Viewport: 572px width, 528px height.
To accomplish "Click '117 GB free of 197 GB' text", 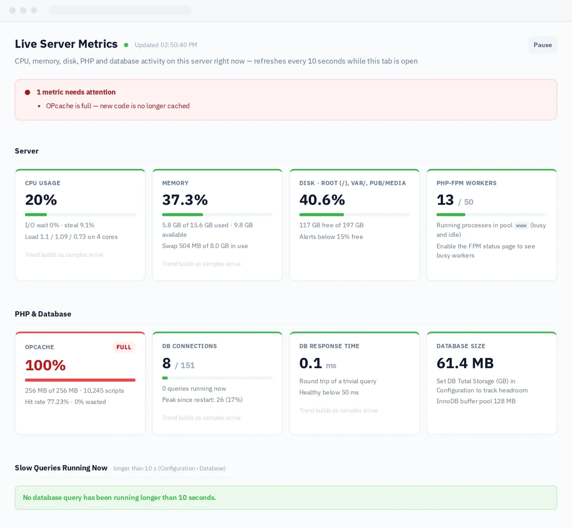I will tap(331, 225).
